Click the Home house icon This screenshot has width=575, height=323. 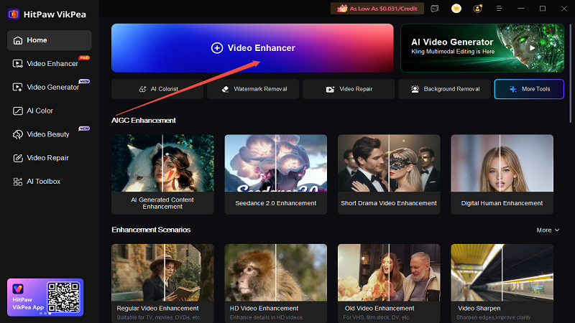(x=17, y=40)
